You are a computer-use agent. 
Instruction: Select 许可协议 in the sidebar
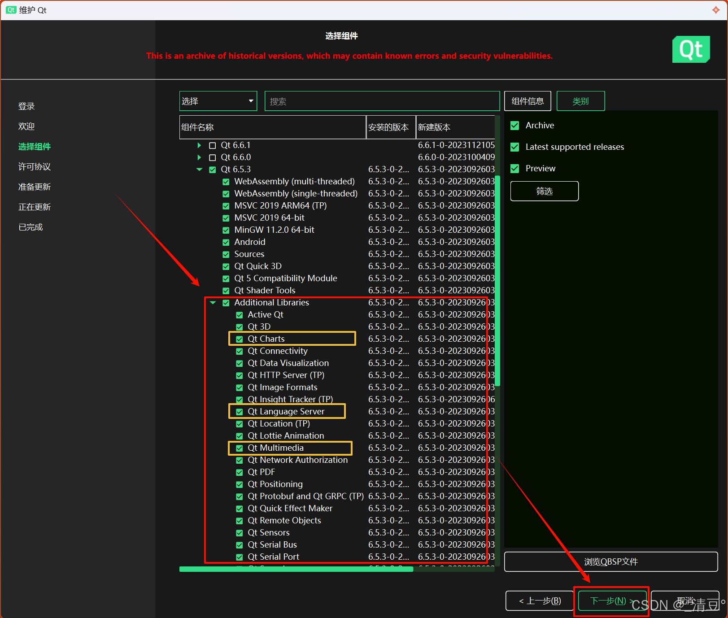[35, 167]
